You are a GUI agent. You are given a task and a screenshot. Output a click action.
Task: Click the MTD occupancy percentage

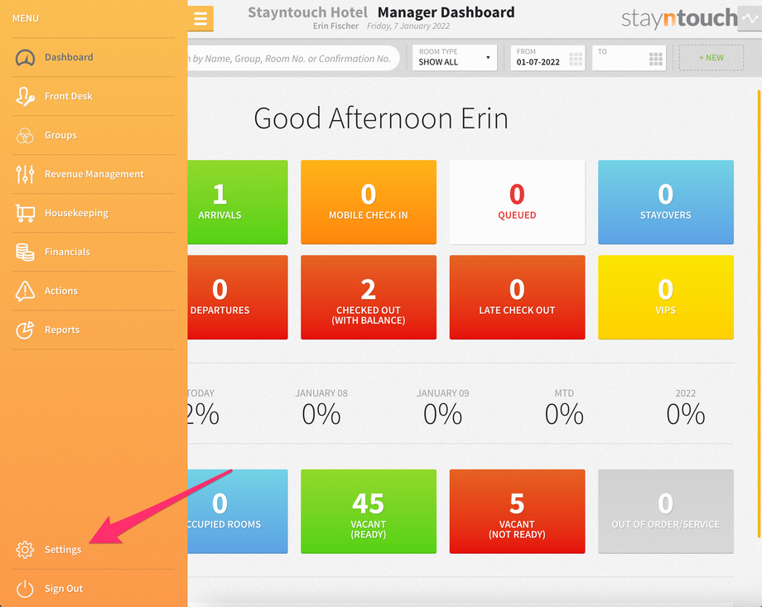564,415
